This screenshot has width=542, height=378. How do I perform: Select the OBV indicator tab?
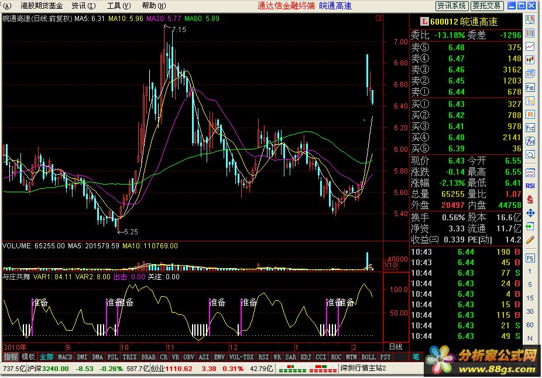(188, 357)
